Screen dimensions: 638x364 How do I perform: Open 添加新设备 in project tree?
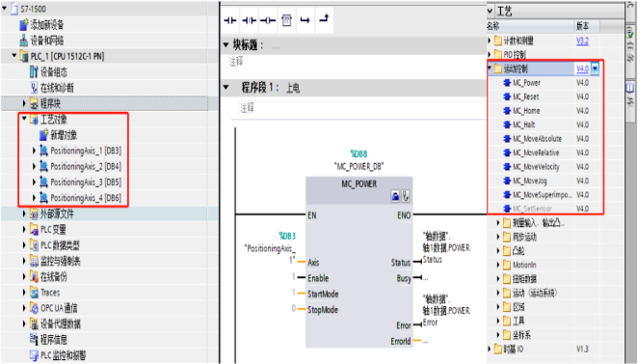(47, 25)
